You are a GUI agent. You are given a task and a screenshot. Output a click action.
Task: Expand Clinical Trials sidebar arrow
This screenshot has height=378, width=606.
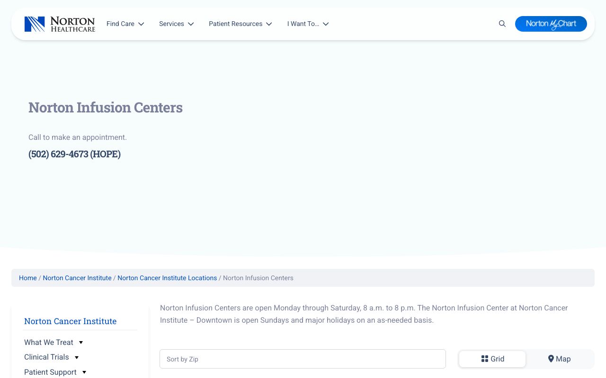[x=77, y=357]
